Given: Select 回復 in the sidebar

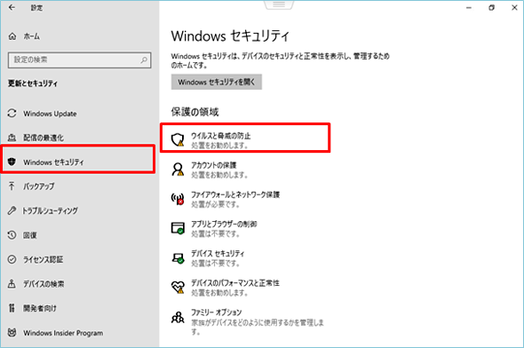Looking at the screenshot, I should tap(29, 235).
